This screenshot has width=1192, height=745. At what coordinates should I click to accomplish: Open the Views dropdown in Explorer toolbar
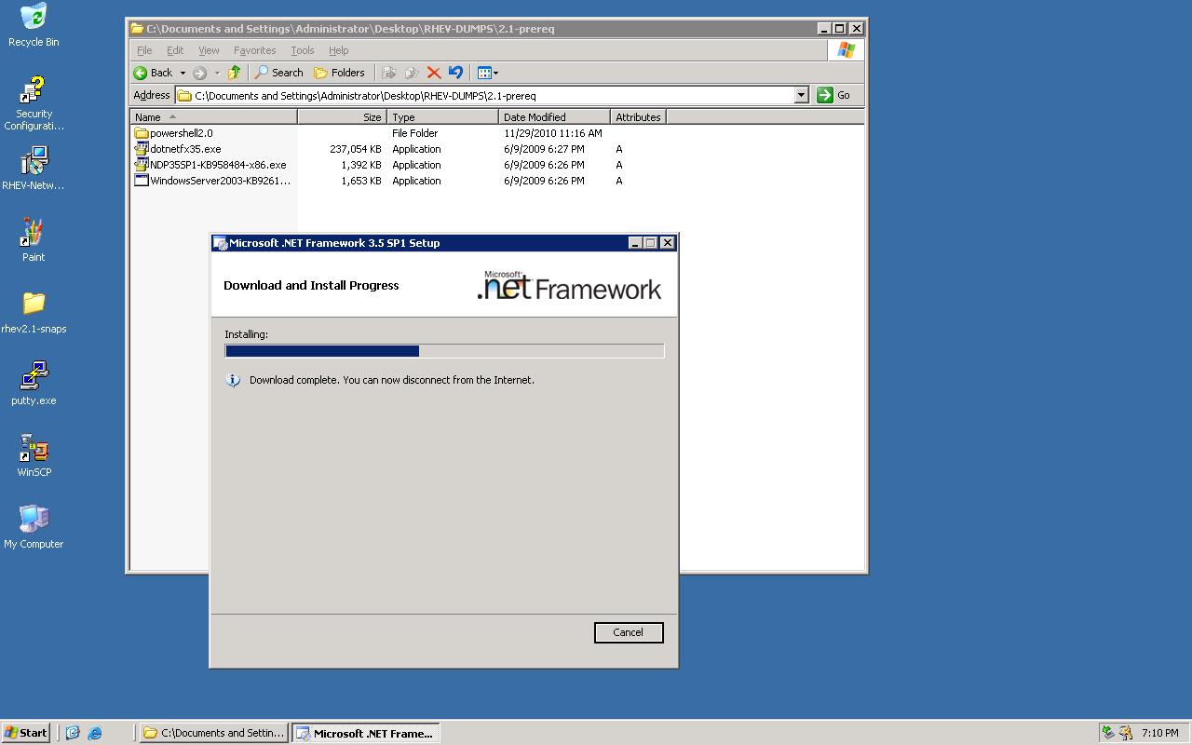[488, 73]
